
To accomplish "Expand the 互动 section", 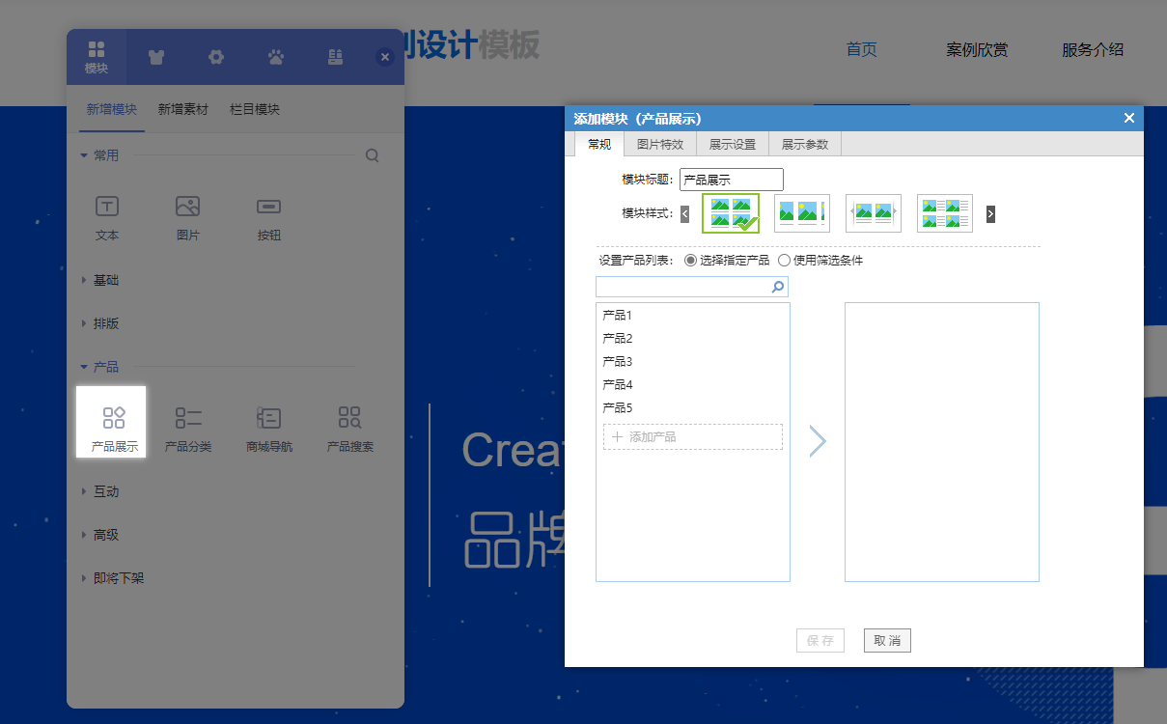I will [99, 490].
